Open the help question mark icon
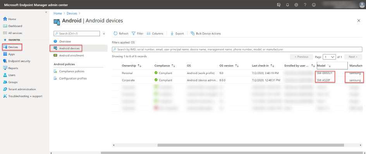 305,5
